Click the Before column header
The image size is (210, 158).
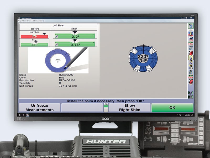[x=35, y=29]
